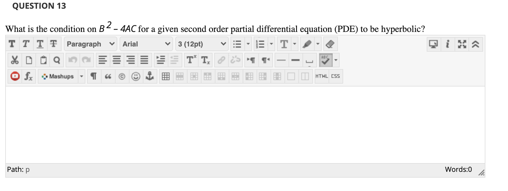Switch to HTML source view

point(321,76)
